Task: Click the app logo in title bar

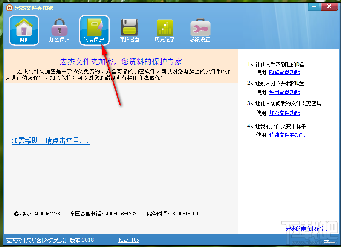Action: (x=9, y=8)
